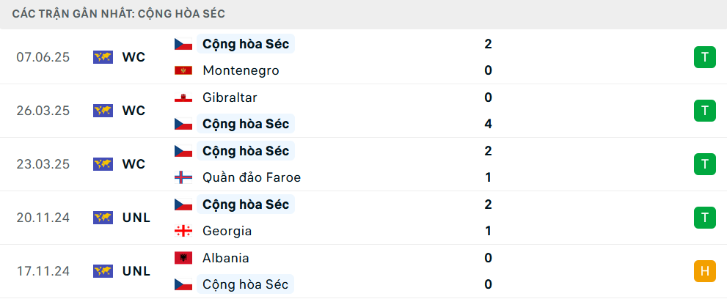Click the Albania flag icon
This screenshot has width=727, height=299.
(x=183, y=258)
